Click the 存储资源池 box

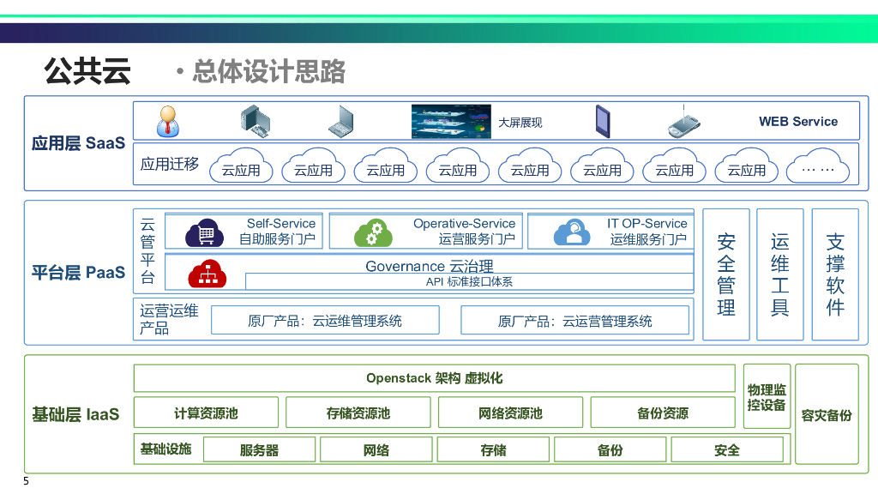pyautogui.click(x=358, y=413)
